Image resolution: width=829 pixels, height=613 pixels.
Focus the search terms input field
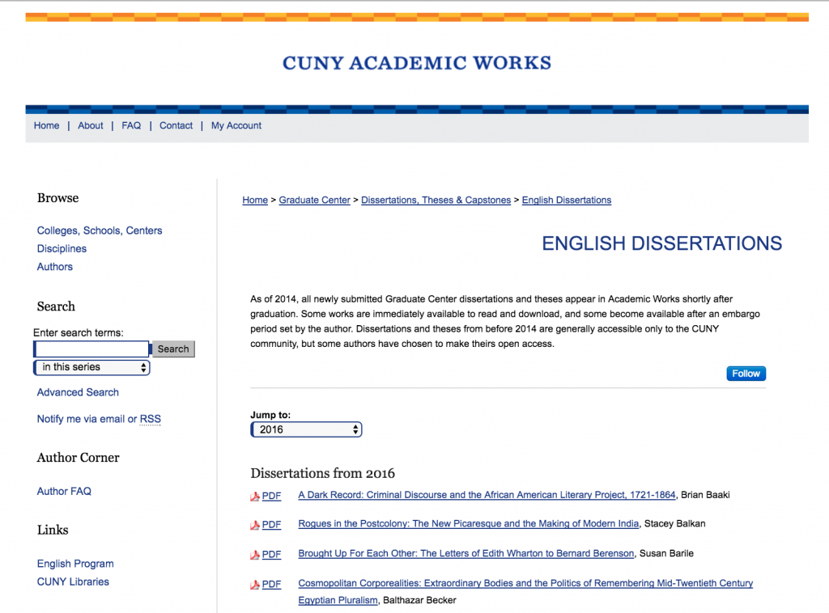click(x=91, y=349)
